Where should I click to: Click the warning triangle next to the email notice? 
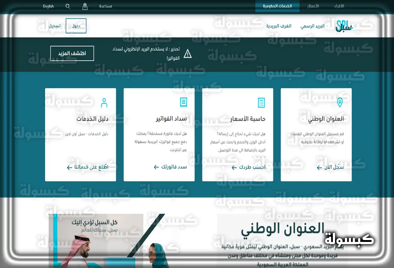pos(188,54)
